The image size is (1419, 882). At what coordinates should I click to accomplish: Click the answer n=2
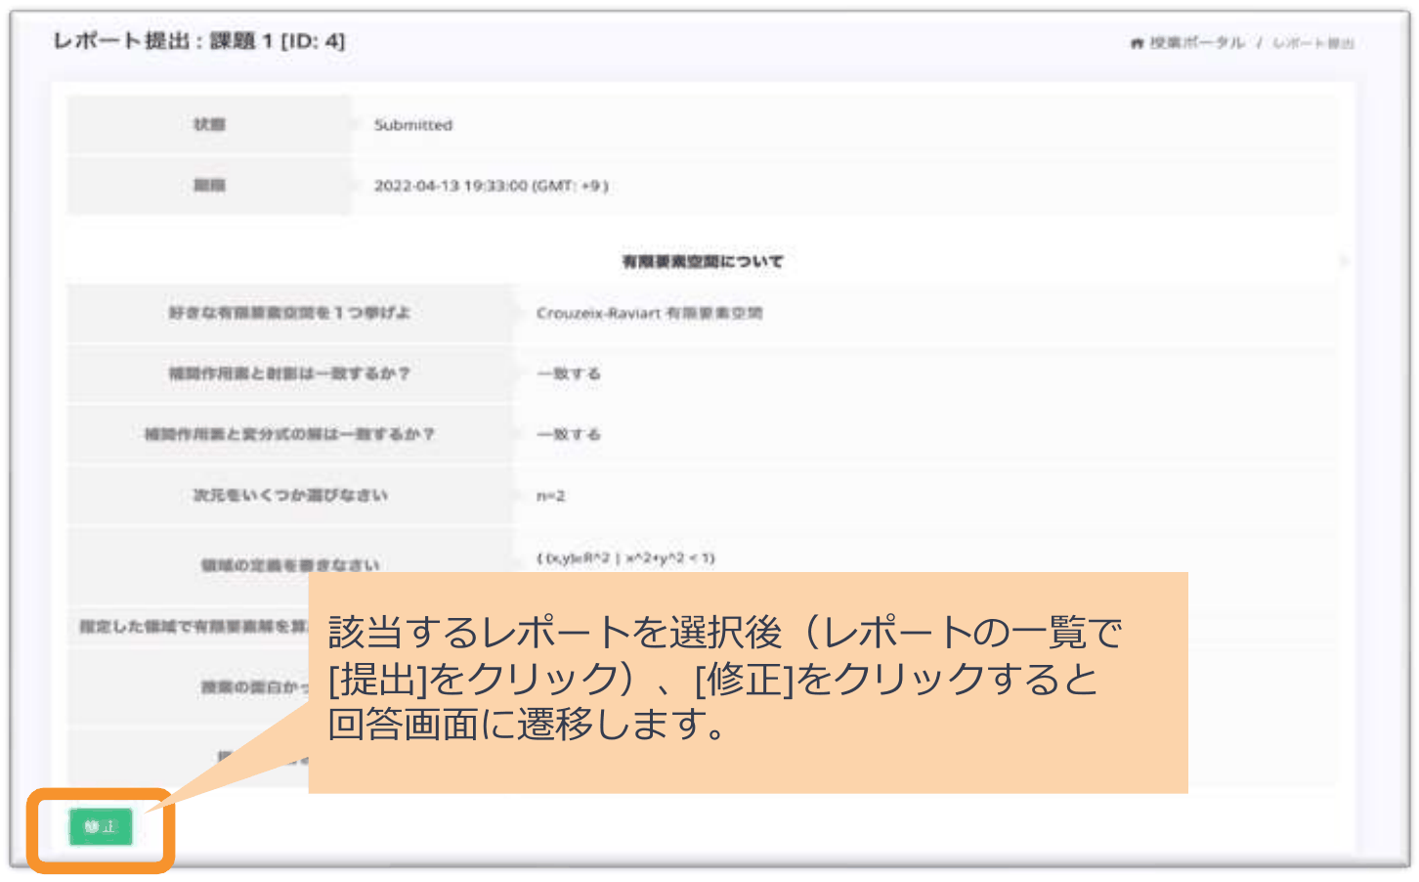551,496
